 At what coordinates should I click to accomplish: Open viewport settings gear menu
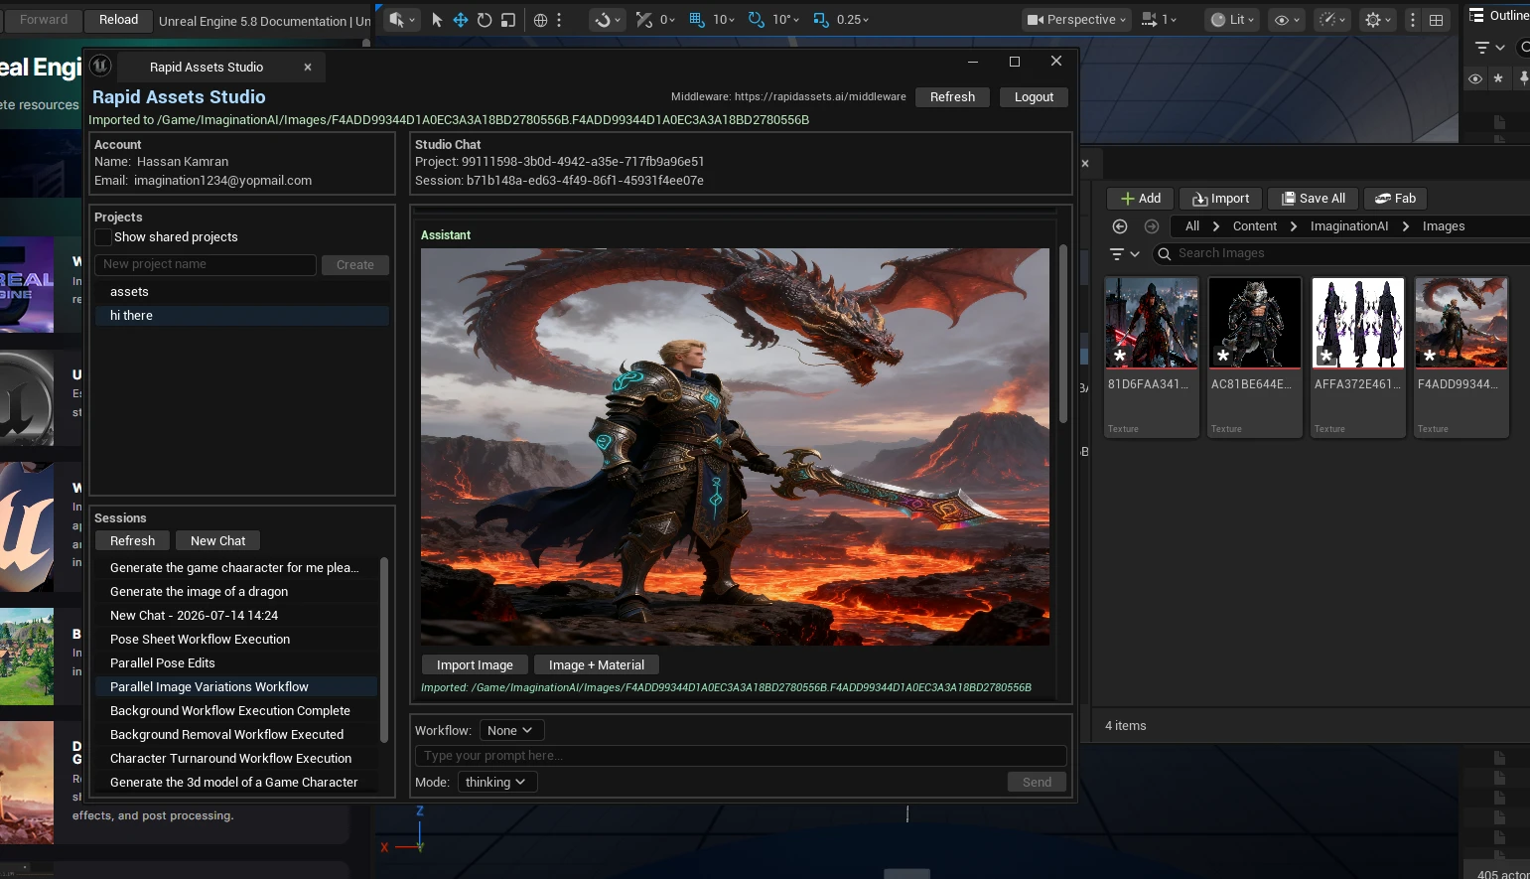pos(1377,20)
